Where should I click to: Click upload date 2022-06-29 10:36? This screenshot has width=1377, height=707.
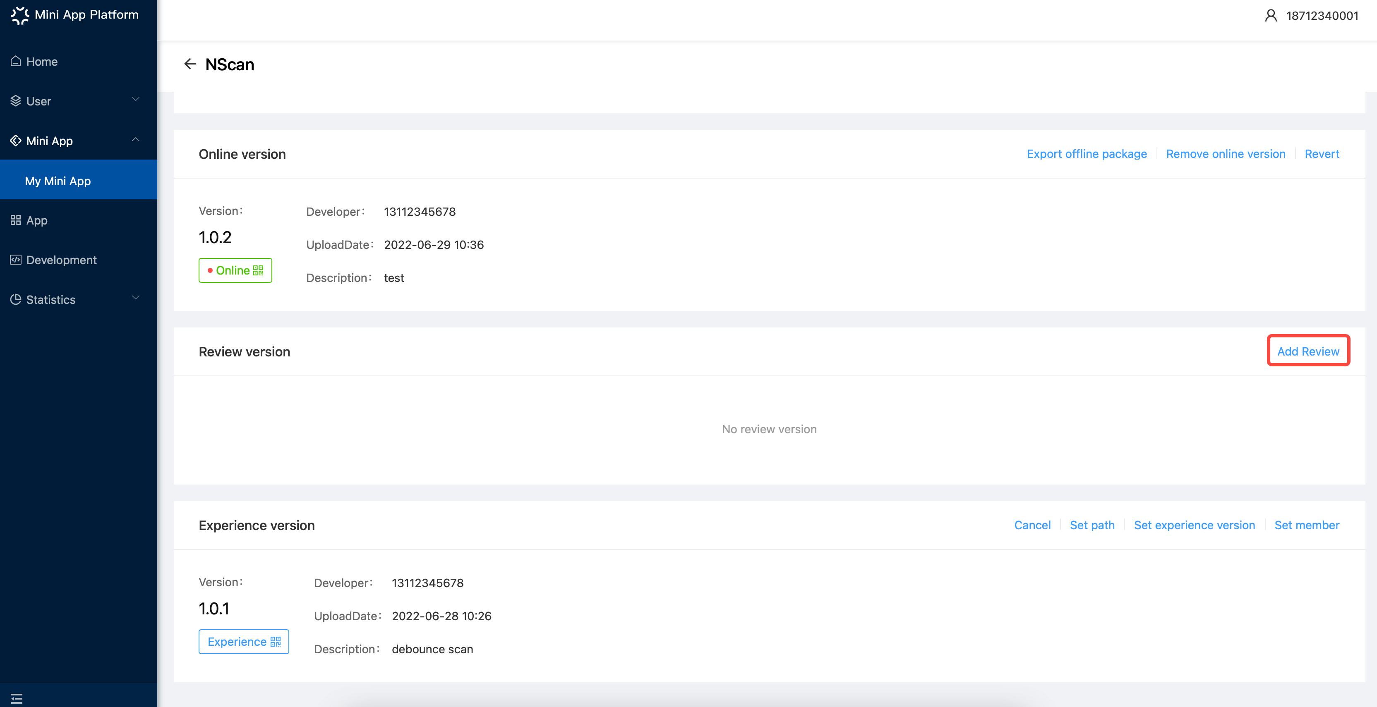tap(434, 245)
